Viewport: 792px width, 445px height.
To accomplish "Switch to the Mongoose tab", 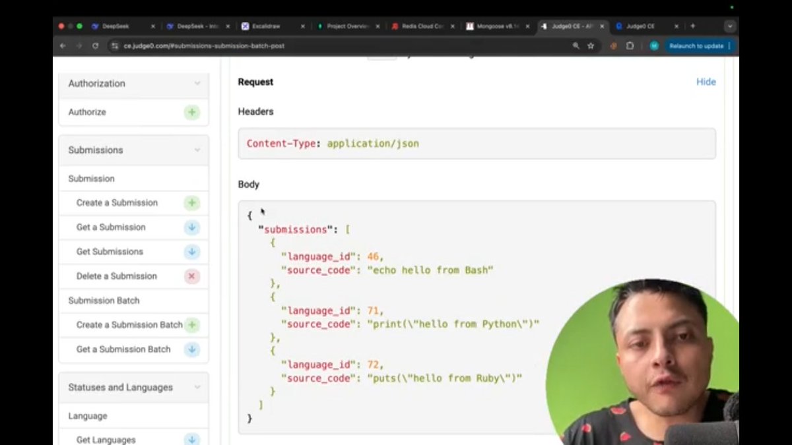I will [x=497, y=26].
